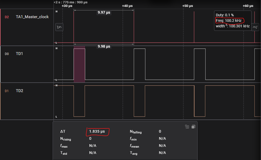Click the N falling label
261x160 pixels.
[x=136, y=132]
